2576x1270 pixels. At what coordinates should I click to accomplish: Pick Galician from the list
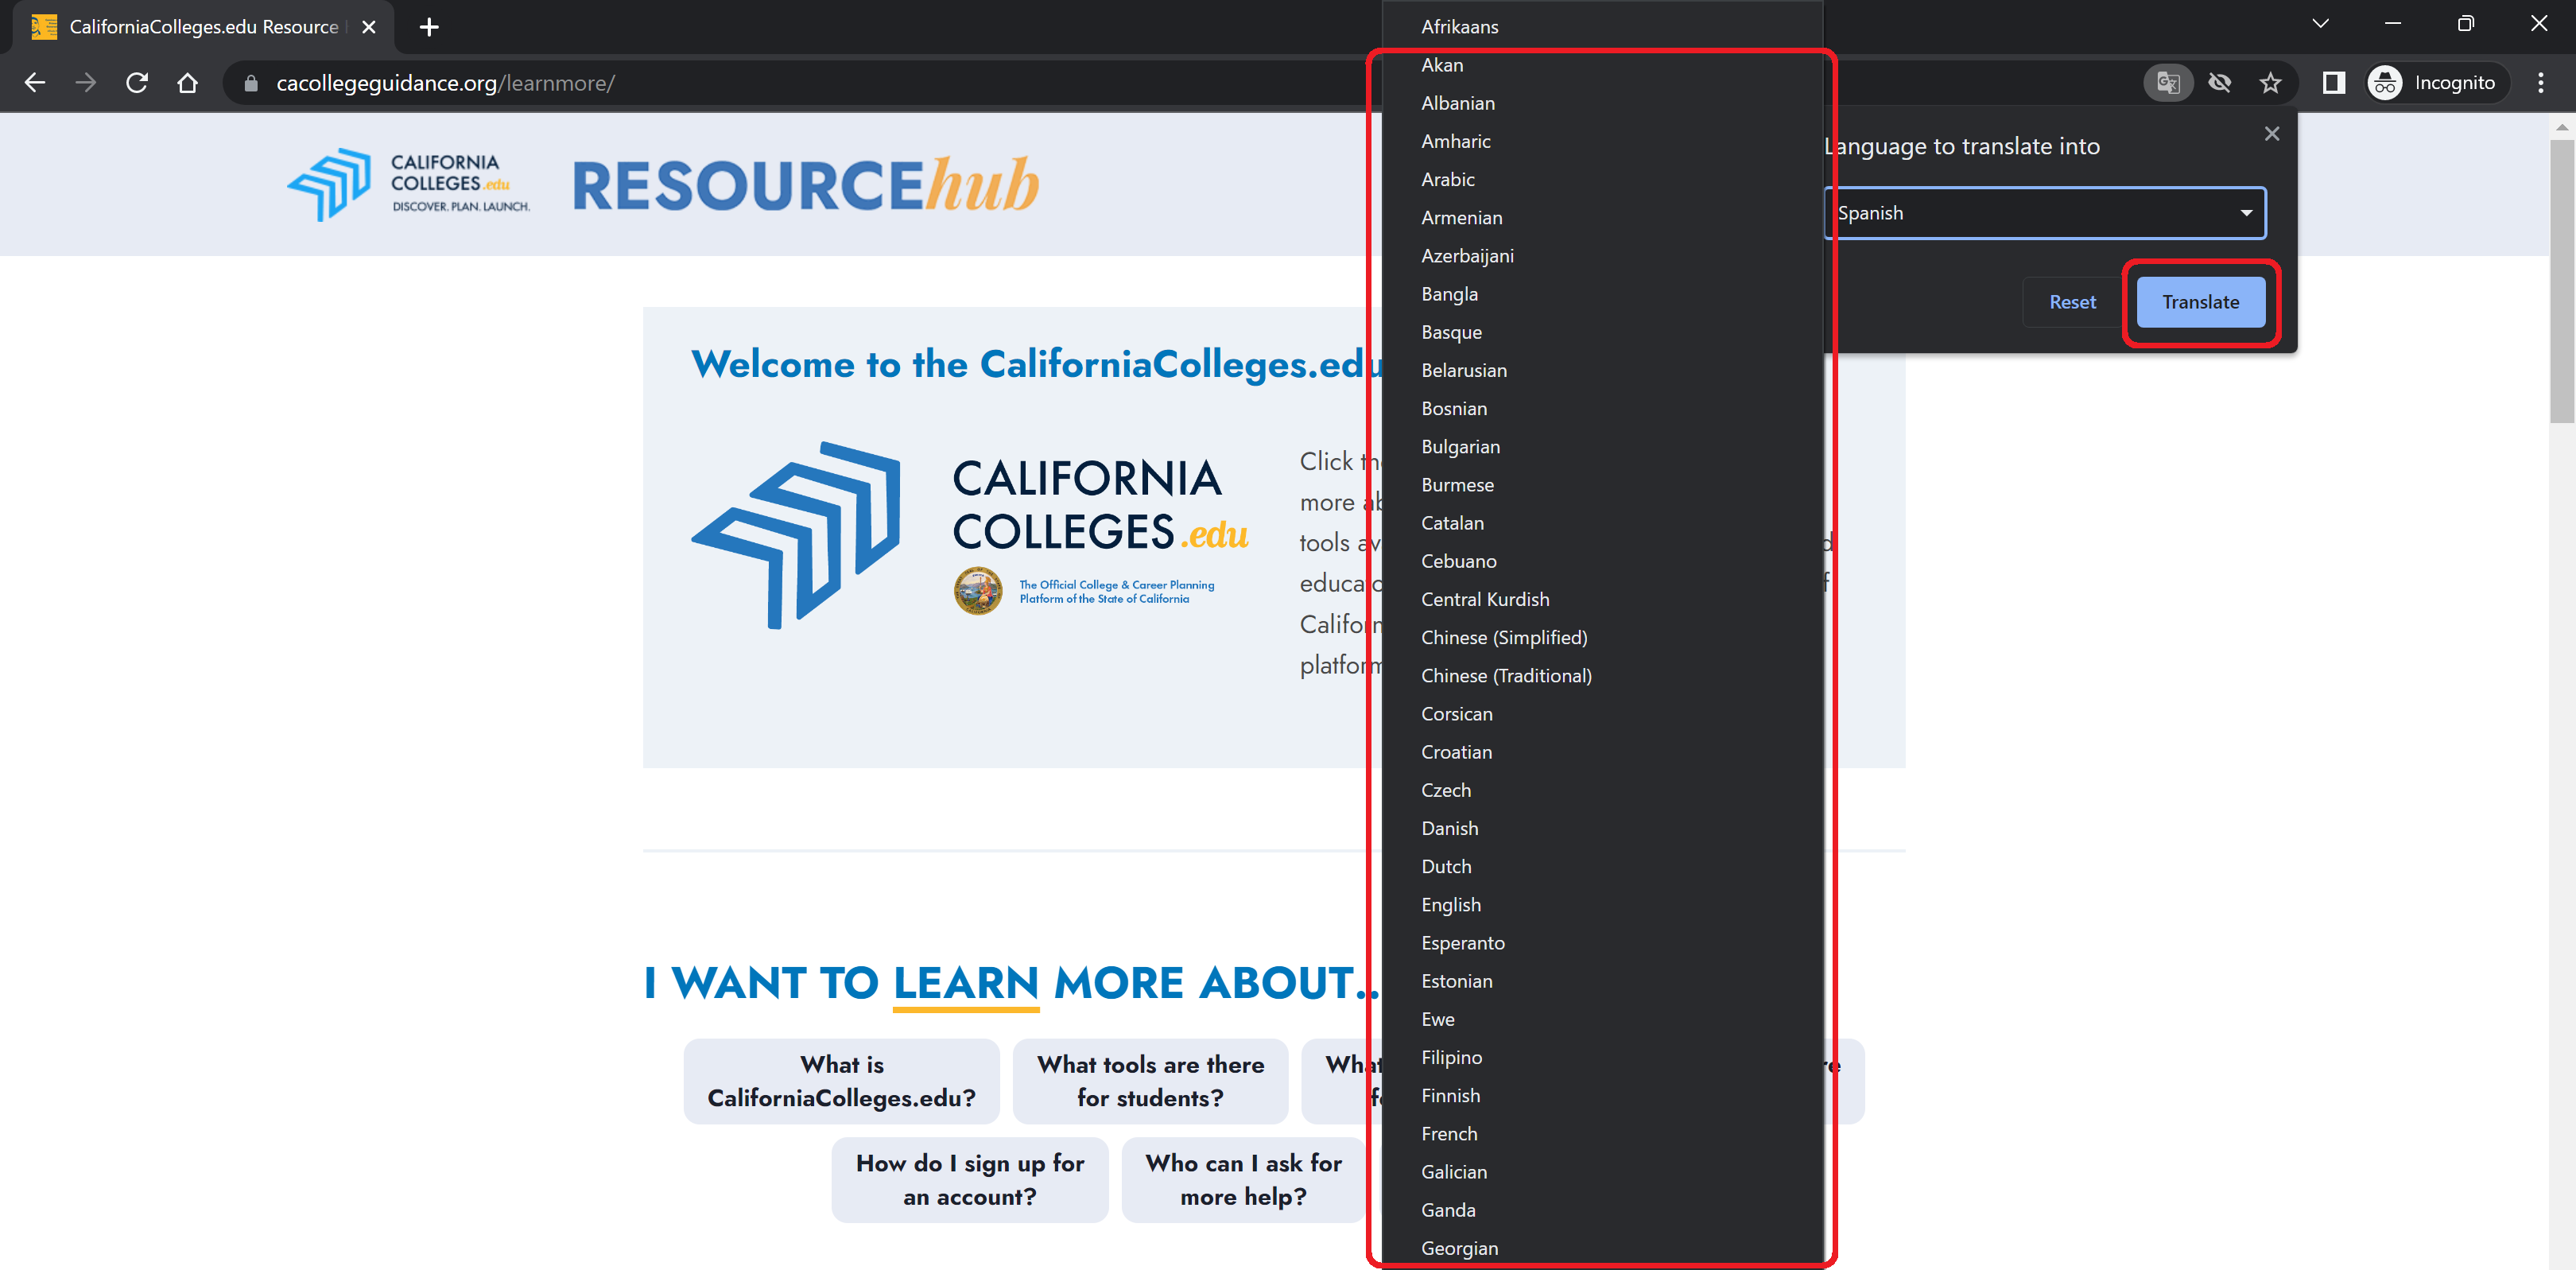click(x=1602, y=1172)
